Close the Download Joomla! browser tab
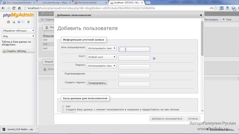The height and width of the screenshot is (134, 239). click(106, 3)
